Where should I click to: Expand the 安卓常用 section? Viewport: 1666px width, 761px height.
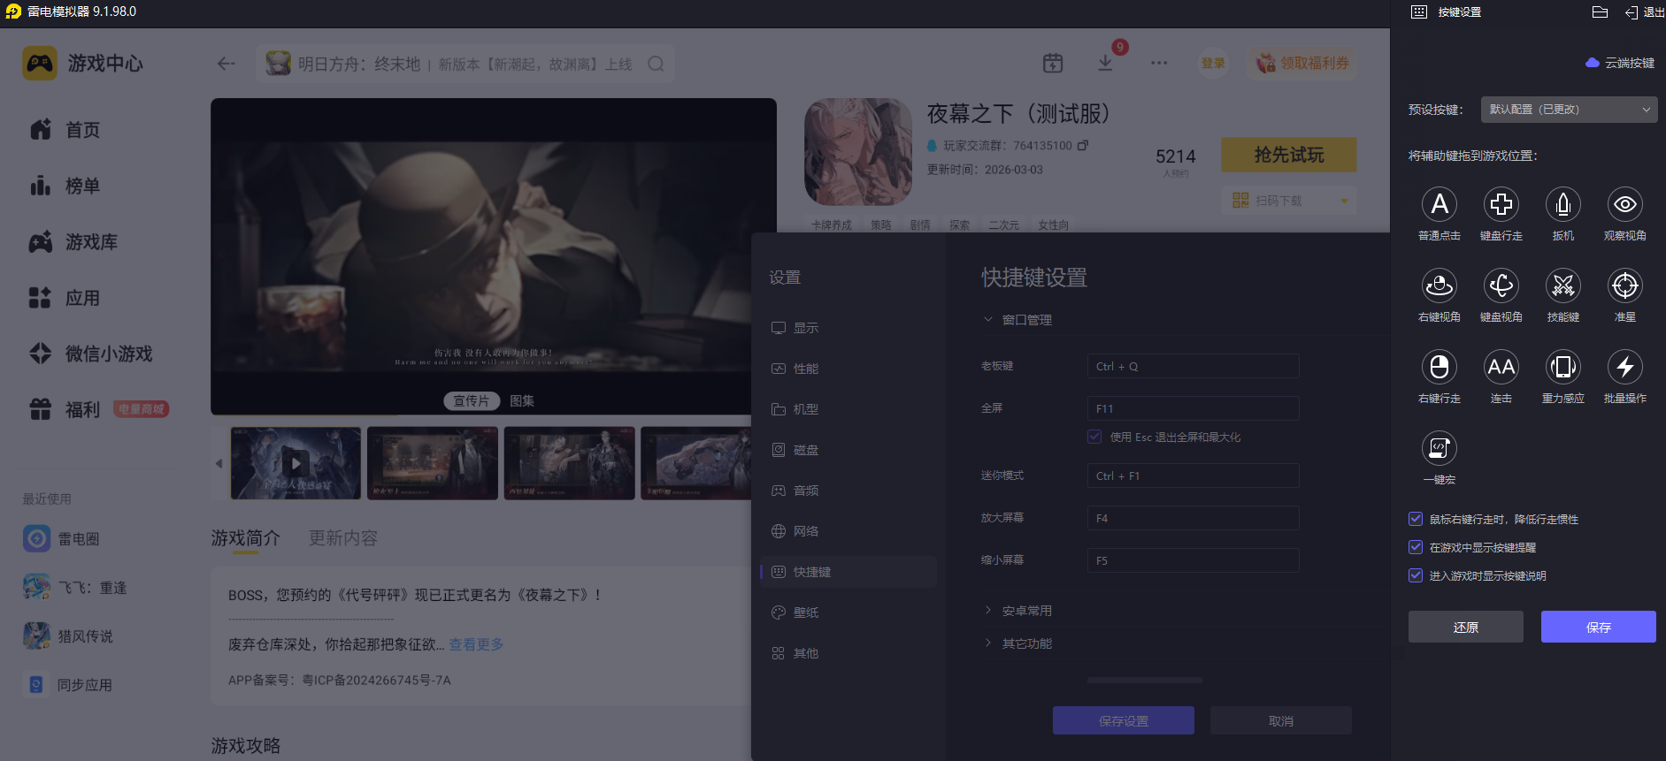[x=988, y=611]
